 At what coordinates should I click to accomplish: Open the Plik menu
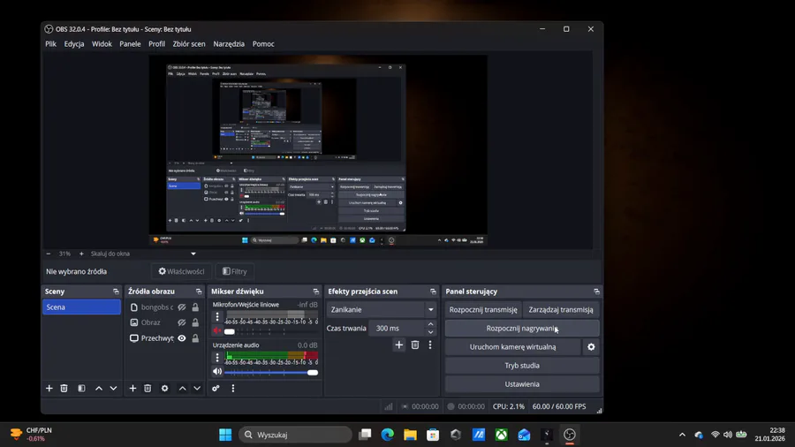tap(50, 44)
